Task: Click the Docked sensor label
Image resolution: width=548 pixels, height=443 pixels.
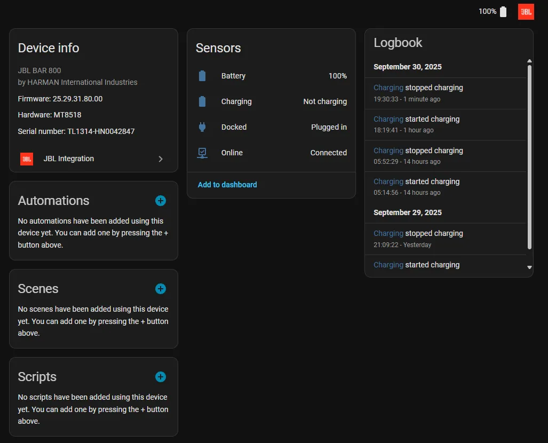Action: pos(234,127)
